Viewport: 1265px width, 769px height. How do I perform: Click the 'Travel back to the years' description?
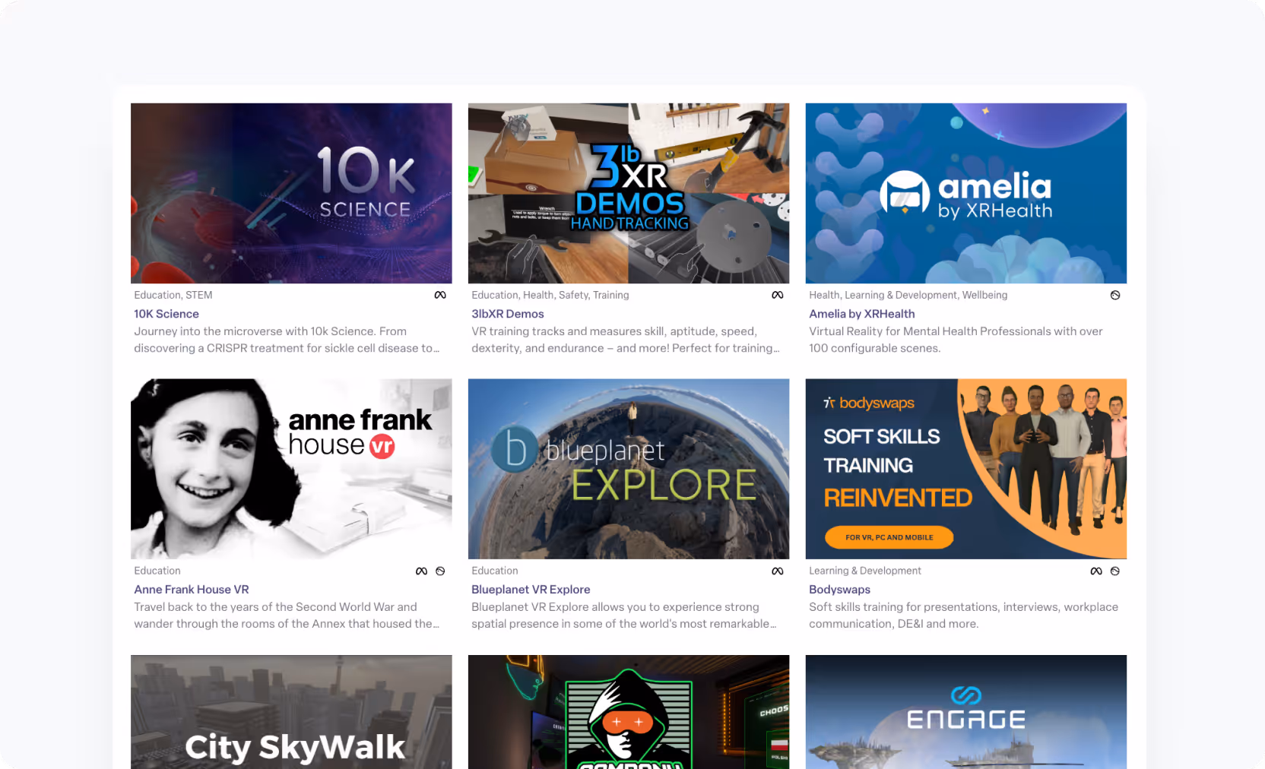[287, 616]
